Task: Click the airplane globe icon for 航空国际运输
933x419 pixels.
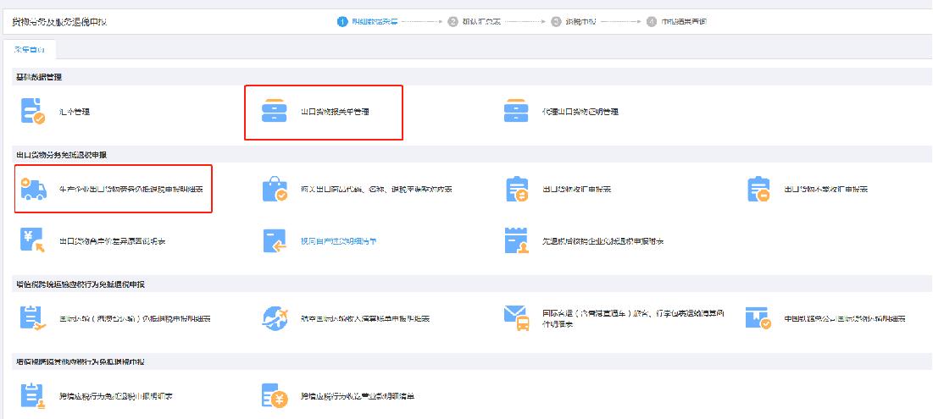Action: click(x=275, y=318)
